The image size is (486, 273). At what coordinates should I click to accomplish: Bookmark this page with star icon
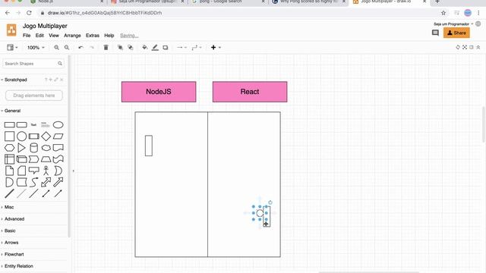pos(443,13)
